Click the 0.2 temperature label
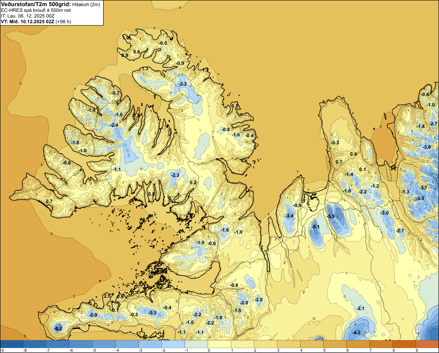 click(x=193, y=182)
